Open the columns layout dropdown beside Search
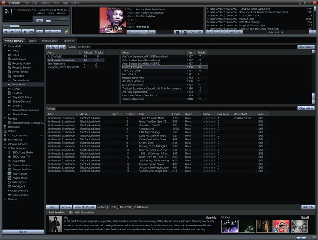Screen dimensions: 318x240 pyautogui.click(x=62, y=47)
